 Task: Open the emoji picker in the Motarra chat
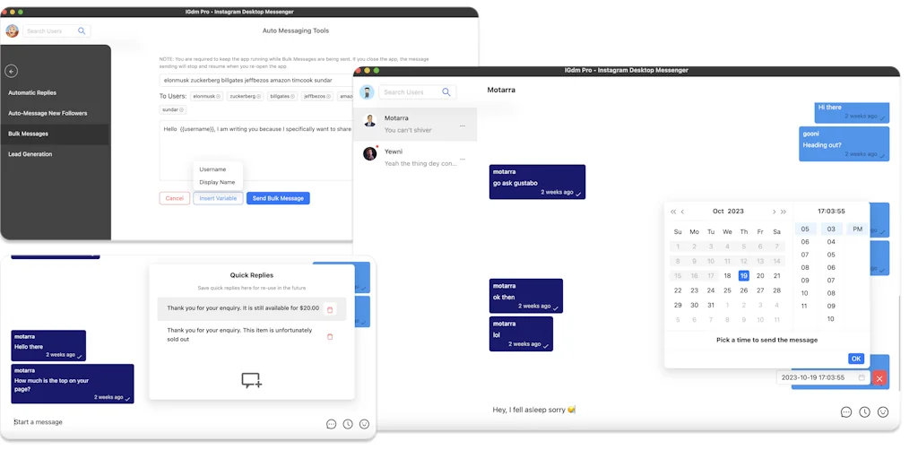pos(883,412)
